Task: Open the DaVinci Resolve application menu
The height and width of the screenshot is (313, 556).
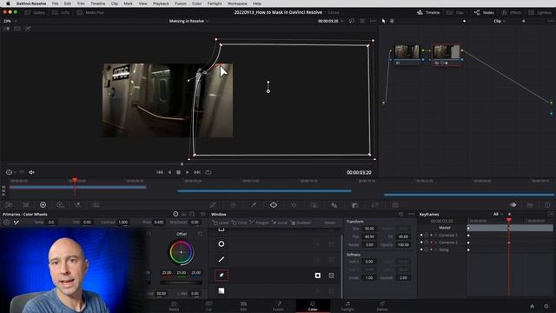Action: (x=31, y=3)
